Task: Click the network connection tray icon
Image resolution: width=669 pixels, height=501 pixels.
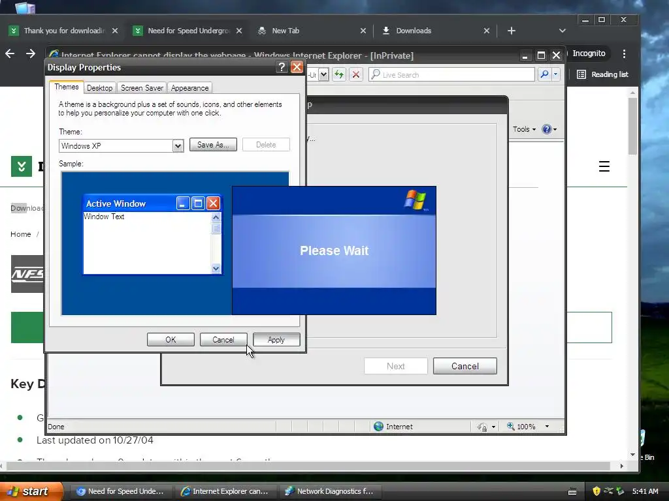Action: [608, 491]
